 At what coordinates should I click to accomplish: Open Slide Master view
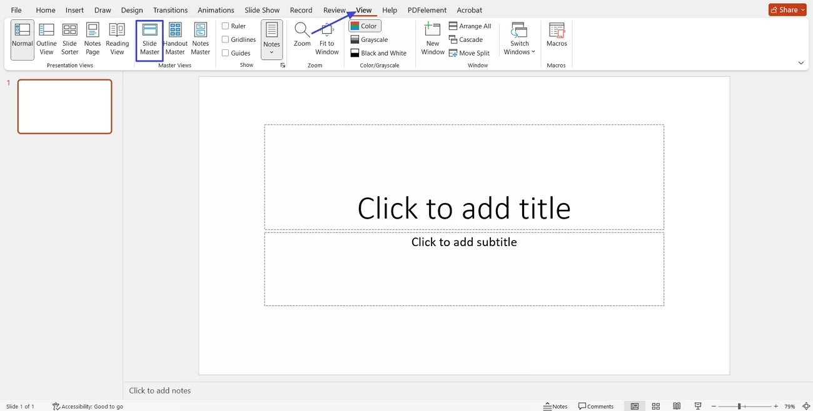[x=149, y=39]
